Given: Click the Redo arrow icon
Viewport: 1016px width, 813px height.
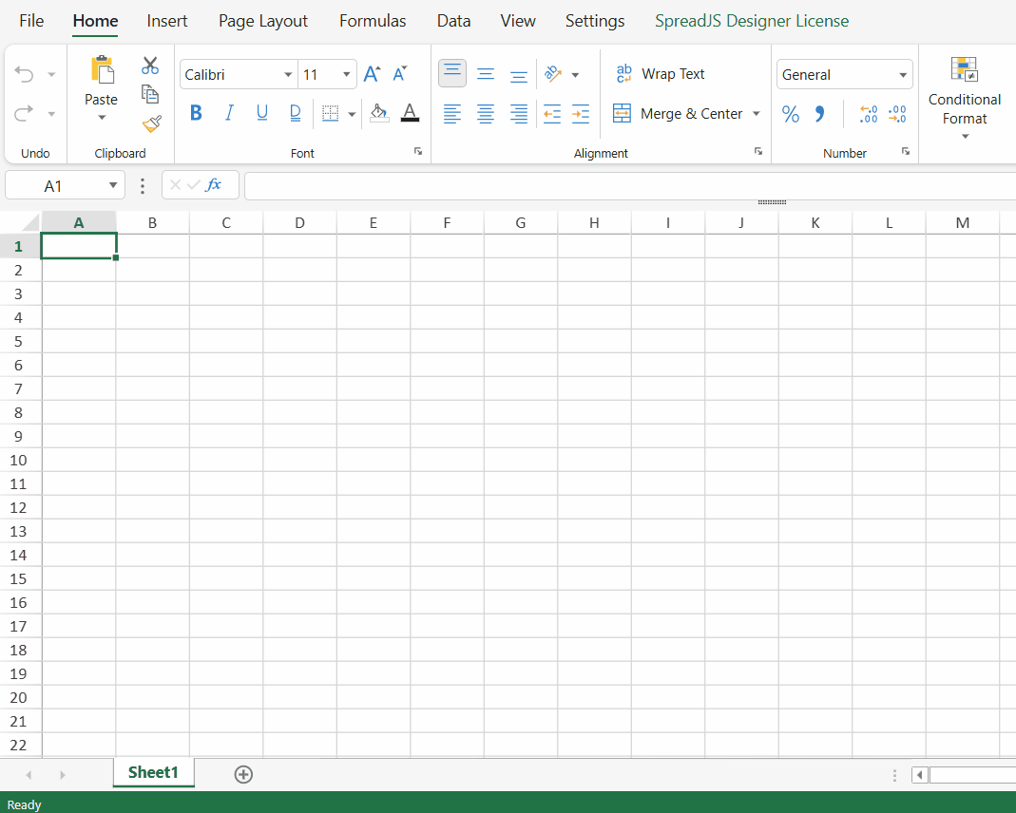Looking at the screenshot, I should [24, 113].
